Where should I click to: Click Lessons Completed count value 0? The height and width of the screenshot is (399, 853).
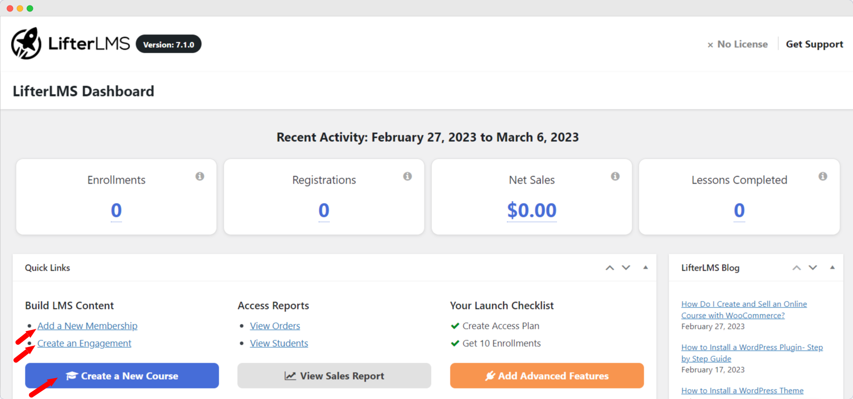click(739, 210)
